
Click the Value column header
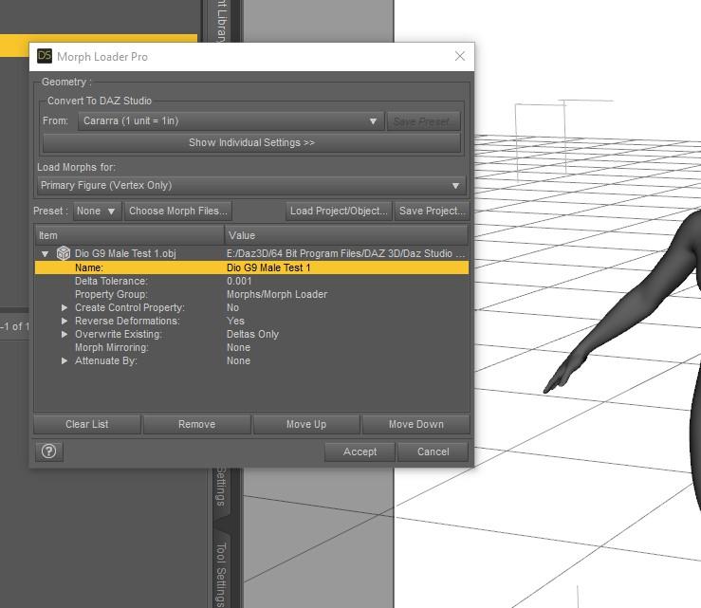346,235
